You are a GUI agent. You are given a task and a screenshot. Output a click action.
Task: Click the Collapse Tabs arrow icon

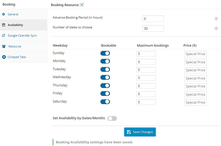click(x=4, y=57)
